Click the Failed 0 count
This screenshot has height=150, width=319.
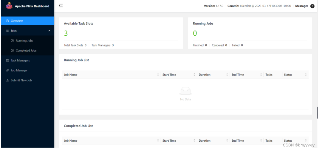[237, 45]
